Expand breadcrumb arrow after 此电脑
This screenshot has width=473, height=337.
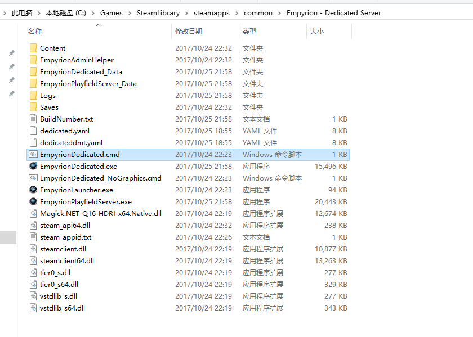[x=39, y=13]
